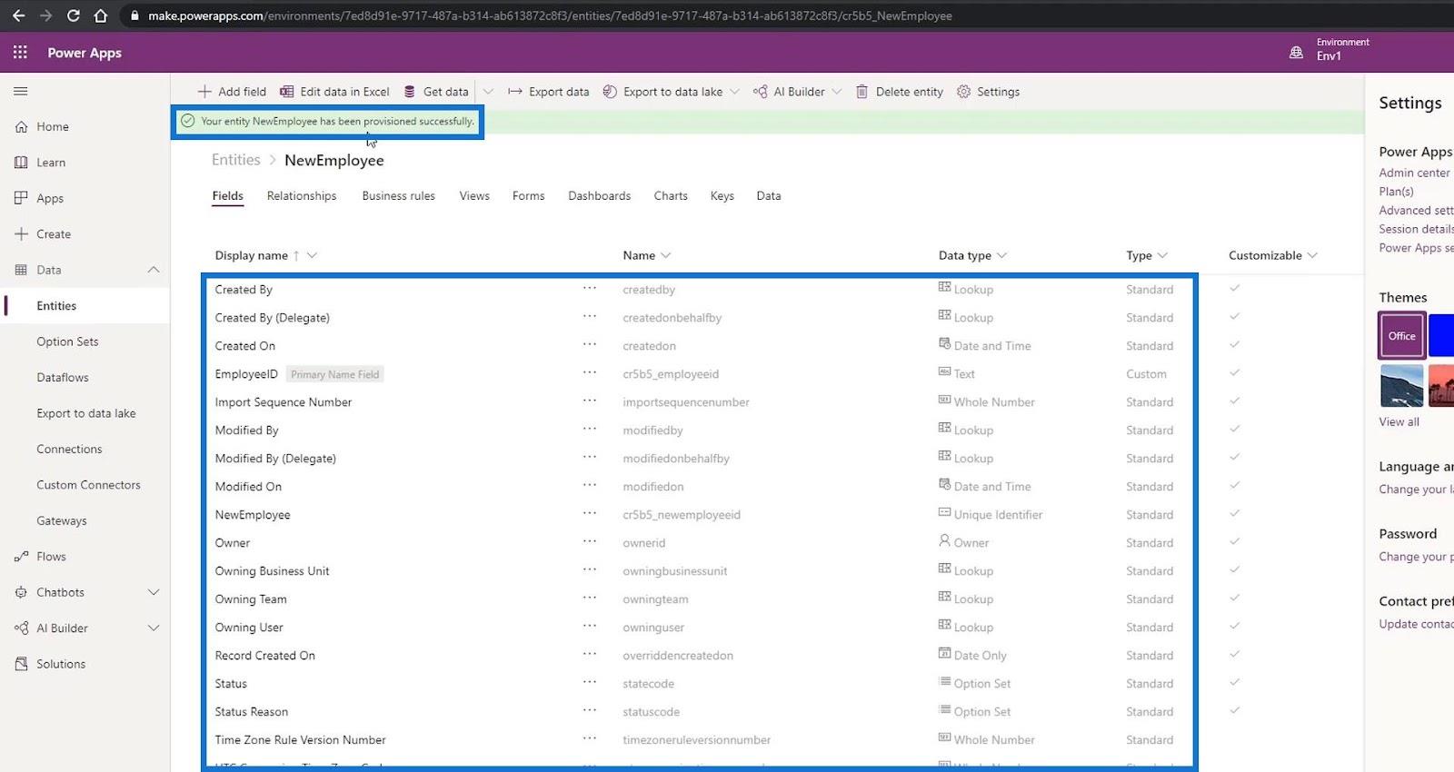Open more options for Created By row

(590, 289)
